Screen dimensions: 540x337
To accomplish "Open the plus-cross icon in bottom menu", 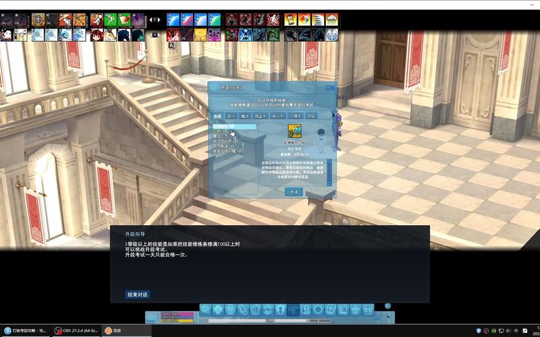I will (218, 310).
